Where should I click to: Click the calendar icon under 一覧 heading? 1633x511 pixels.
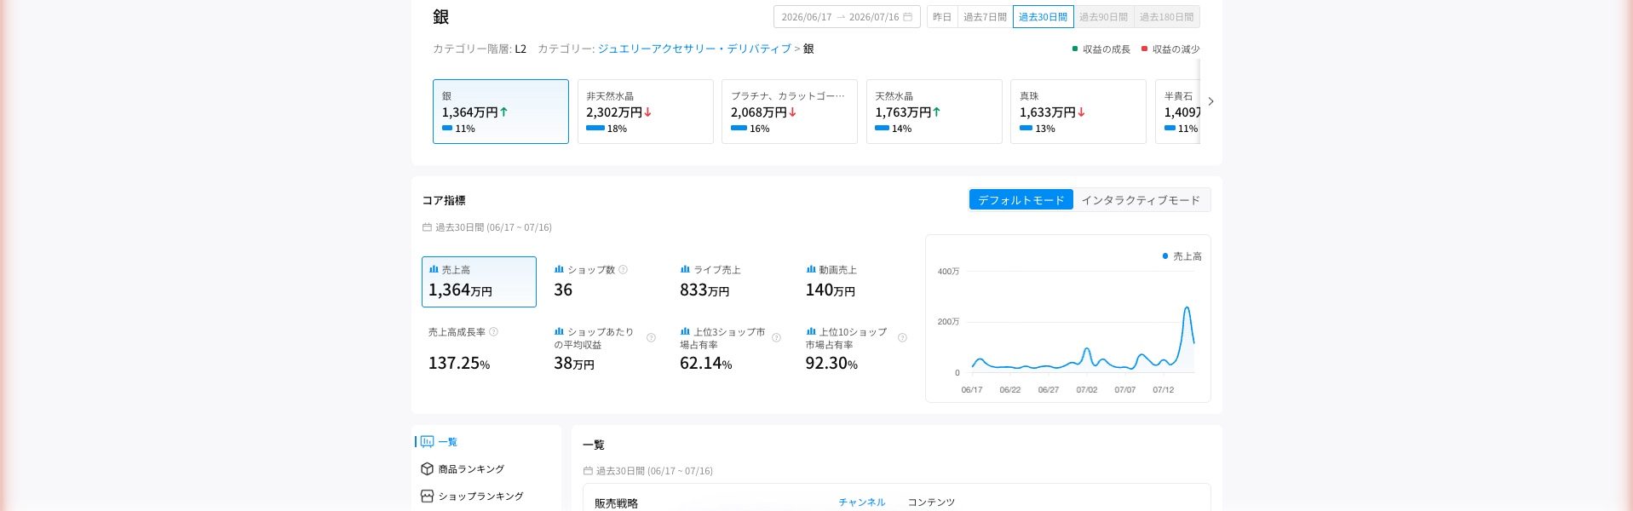[588, 471]
